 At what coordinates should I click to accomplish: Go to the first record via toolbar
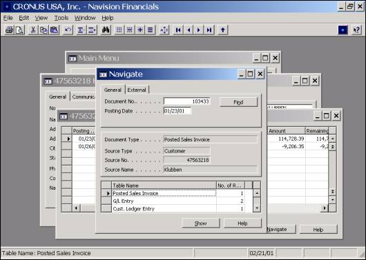(x=178, y=30)
